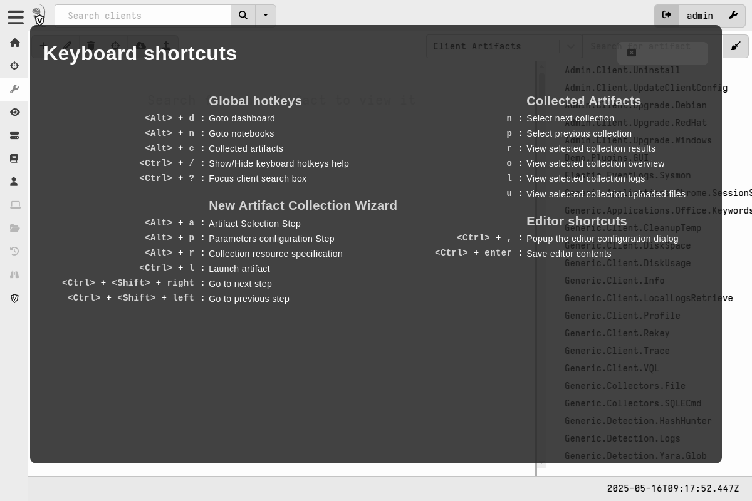Select Generic.Client.VQL artifact
The image size is (752, 501).
[612, 368]
